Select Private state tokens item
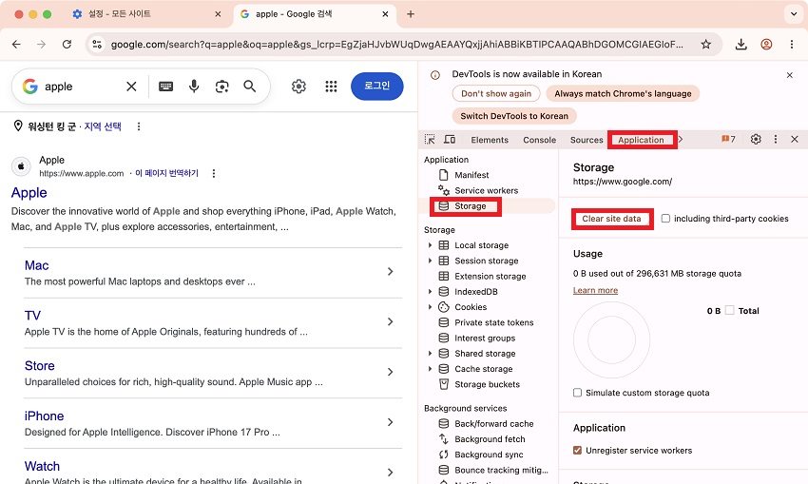This screenshot has width=808, height=484. (493, 322)
